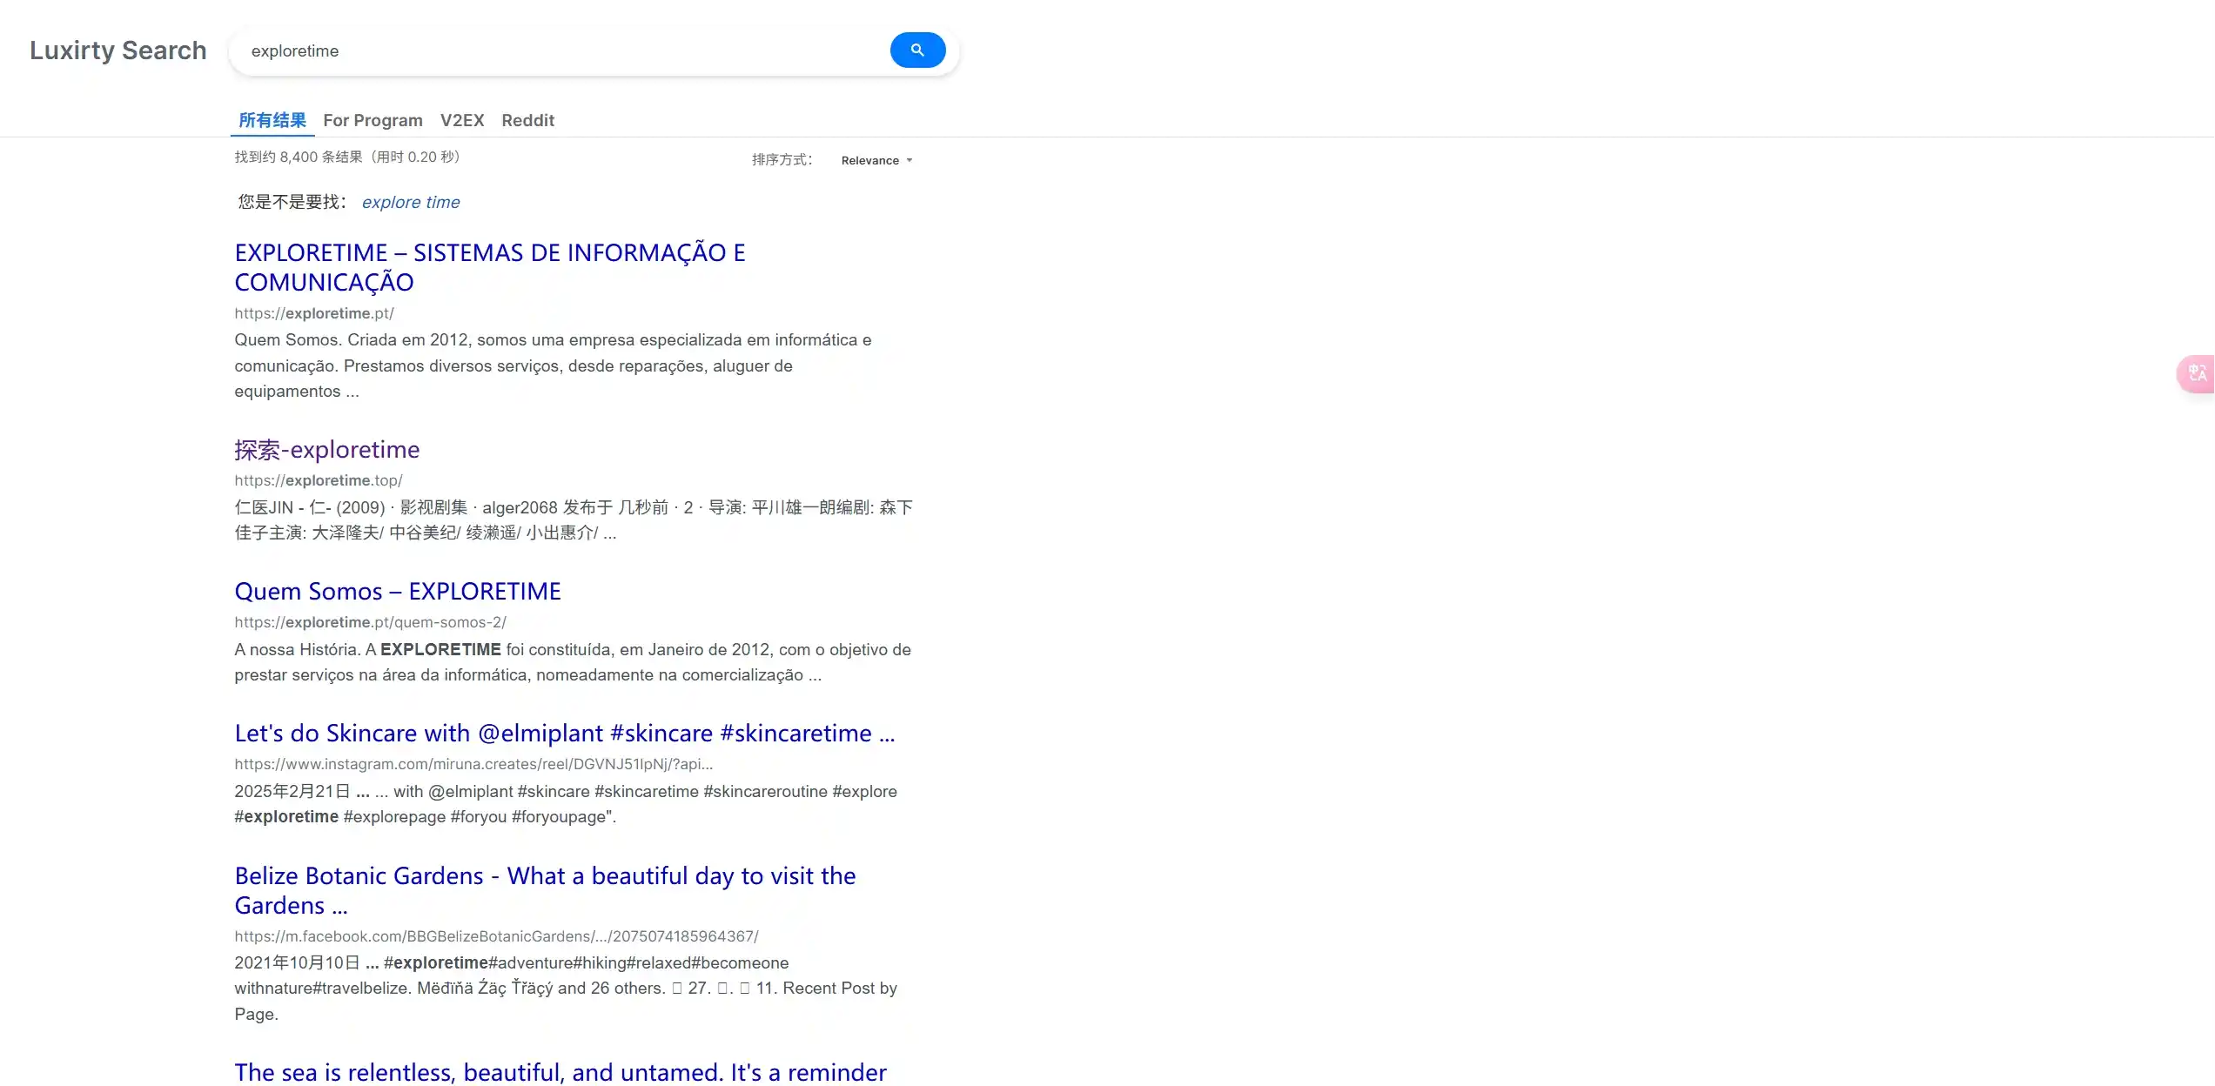Follow the 'explore time' spelling suggestion
Image resolution: width=2215 pixels, height=1086 pixels.
[x=411, y=203]
